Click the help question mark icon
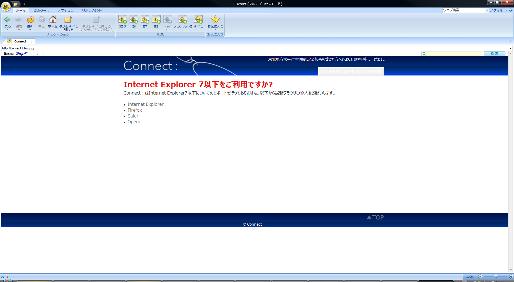The height and width of the screenshot is (282, 514). coord(511,10)
